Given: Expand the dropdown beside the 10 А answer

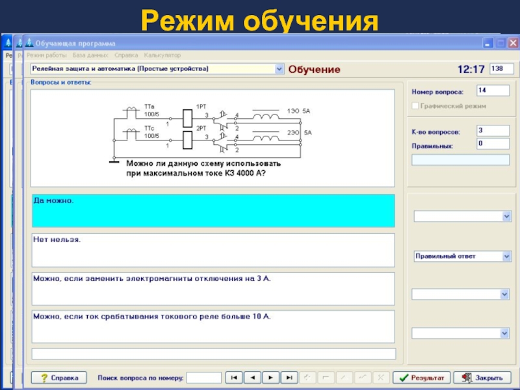Looking at the screenshot, I should [x=504, y=333].
